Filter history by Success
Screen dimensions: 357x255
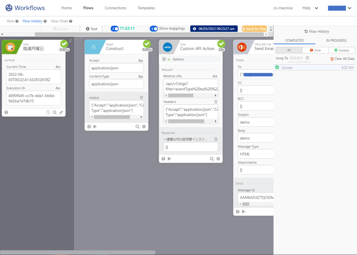tap(342, 50)
